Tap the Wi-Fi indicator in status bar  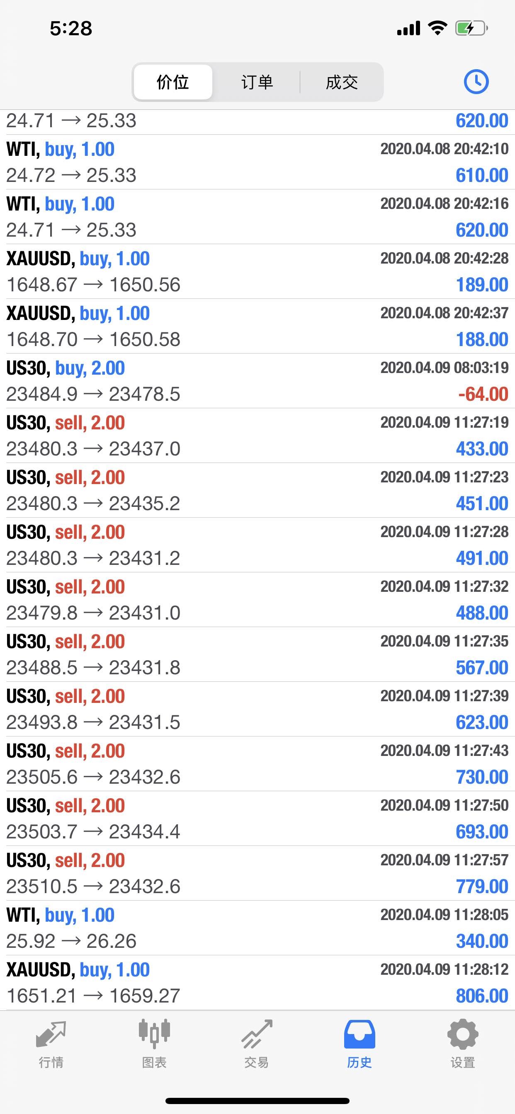(437, 28)
